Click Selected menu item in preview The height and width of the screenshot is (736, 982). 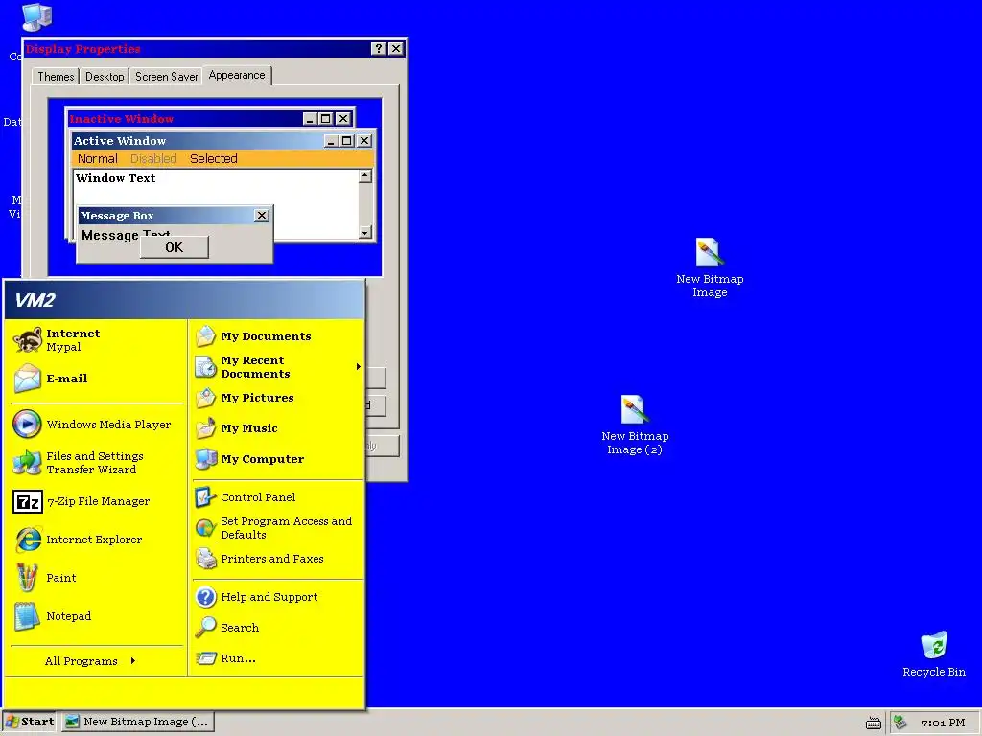214,159
